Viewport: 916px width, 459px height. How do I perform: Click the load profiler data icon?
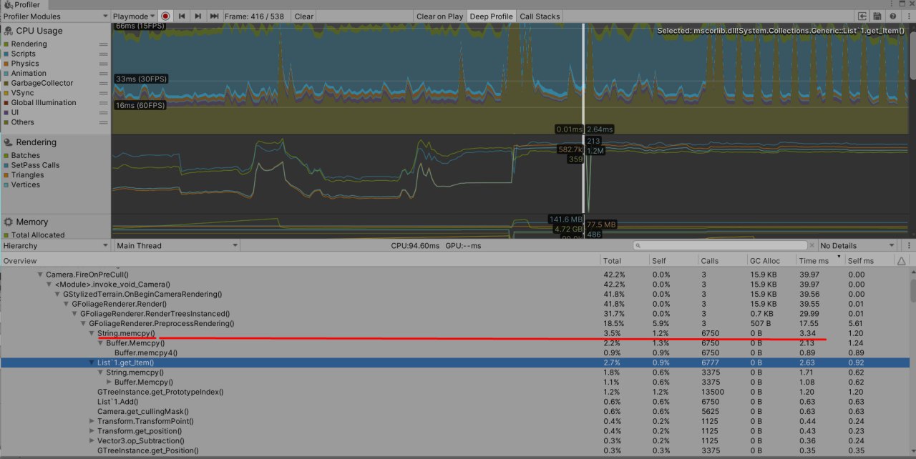coord(864,16)
